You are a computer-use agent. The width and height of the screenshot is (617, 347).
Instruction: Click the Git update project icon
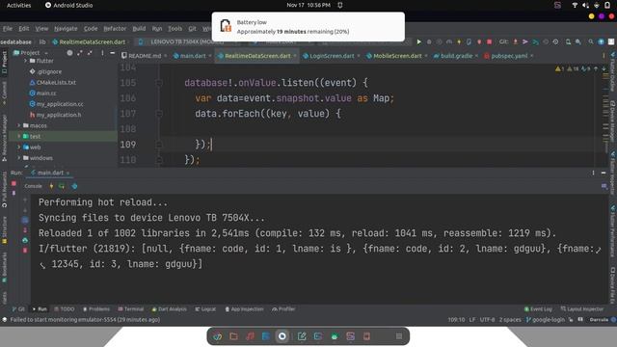(x=516, y=41)
